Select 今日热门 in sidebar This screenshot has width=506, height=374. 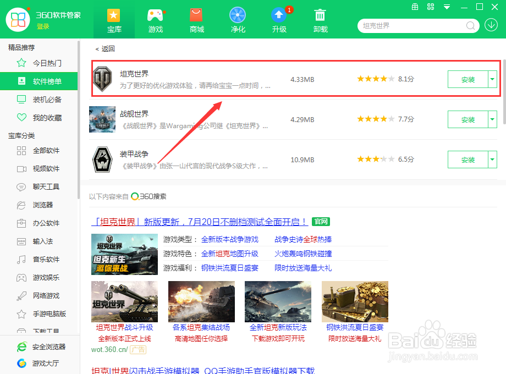(x=38, y=63)
